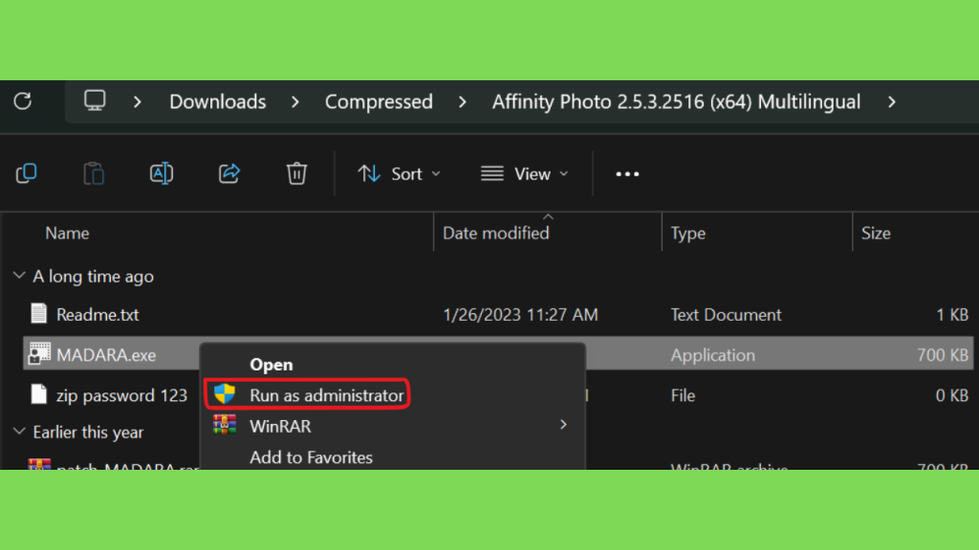Sort by Type column header
Screen dimensions: 979x550
click(x=688, y=233)
